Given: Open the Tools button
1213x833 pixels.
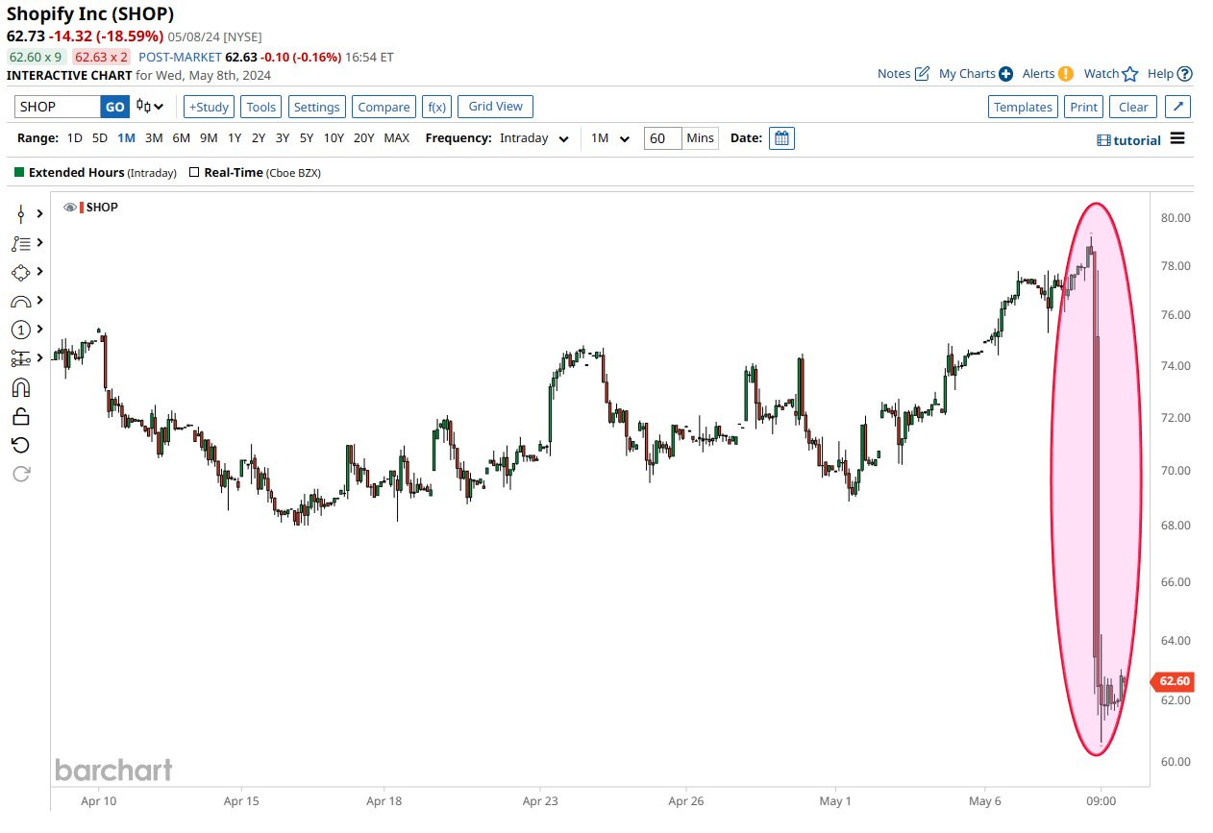Looking at the screenshot, I should point(261,107).
